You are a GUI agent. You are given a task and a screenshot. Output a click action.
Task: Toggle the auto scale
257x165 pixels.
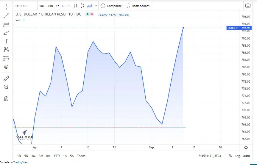click(x=247, y=156)
